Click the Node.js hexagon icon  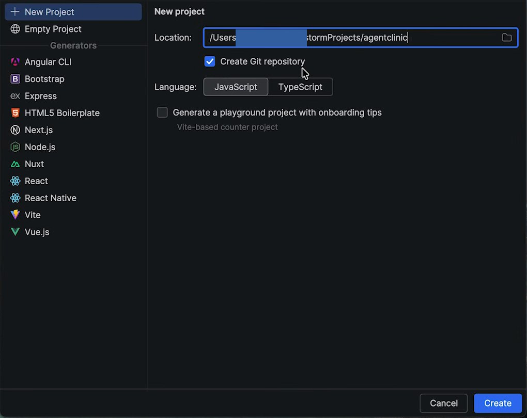[x=15, y=147]
